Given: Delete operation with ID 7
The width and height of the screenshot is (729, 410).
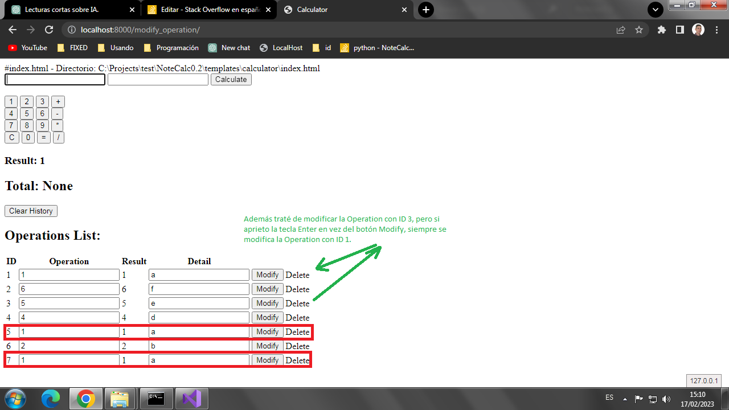Looking at the screenshot, I should (297, 360).
